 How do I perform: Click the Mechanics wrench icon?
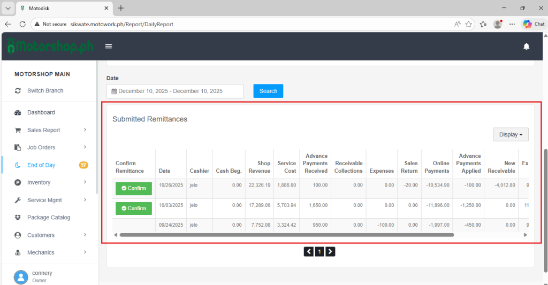point(18,252)
